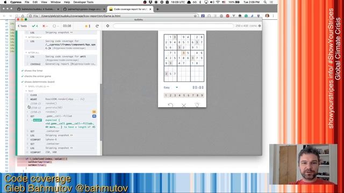Open the Easy difficulty dropdown
This screenshot has width=344, height=193.
point(171,87)
